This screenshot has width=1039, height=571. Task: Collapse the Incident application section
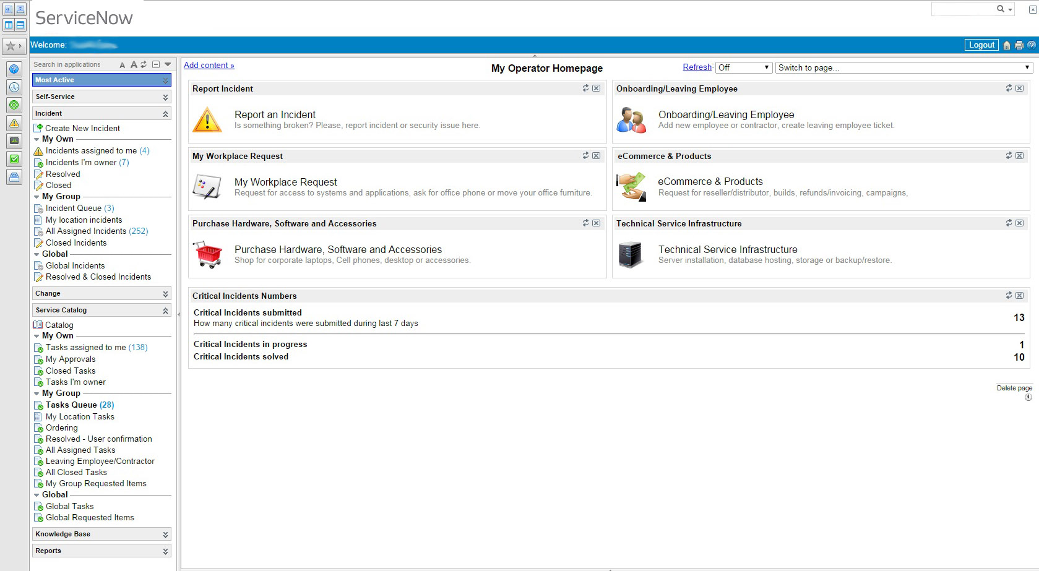(x=101, y=113)
